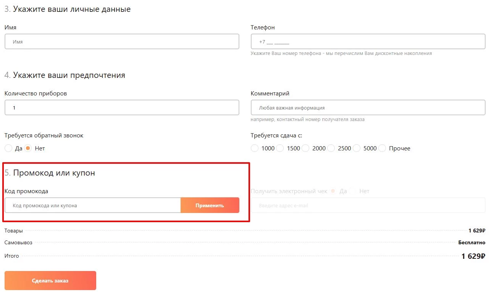Click the Комментарий input box

click(368, 108)
